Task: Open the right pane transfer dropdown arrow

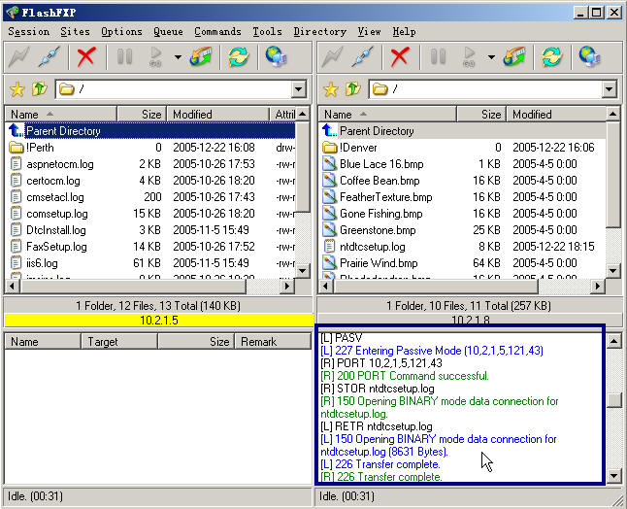Action: click(x=491, y=57)
